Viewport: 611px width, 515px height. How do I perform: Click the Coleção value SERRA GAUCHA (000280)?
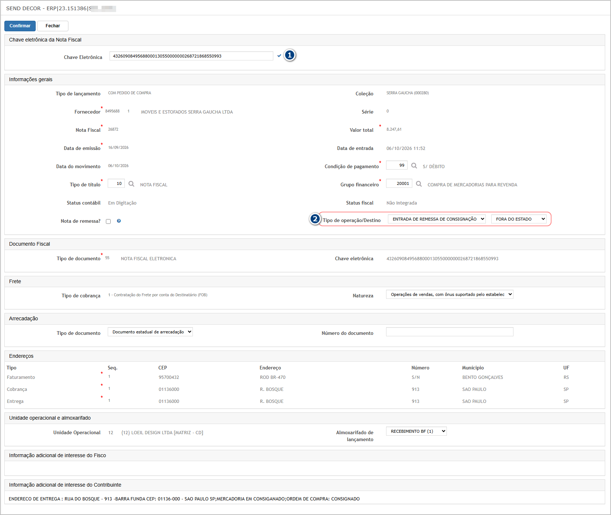point(408,93)
